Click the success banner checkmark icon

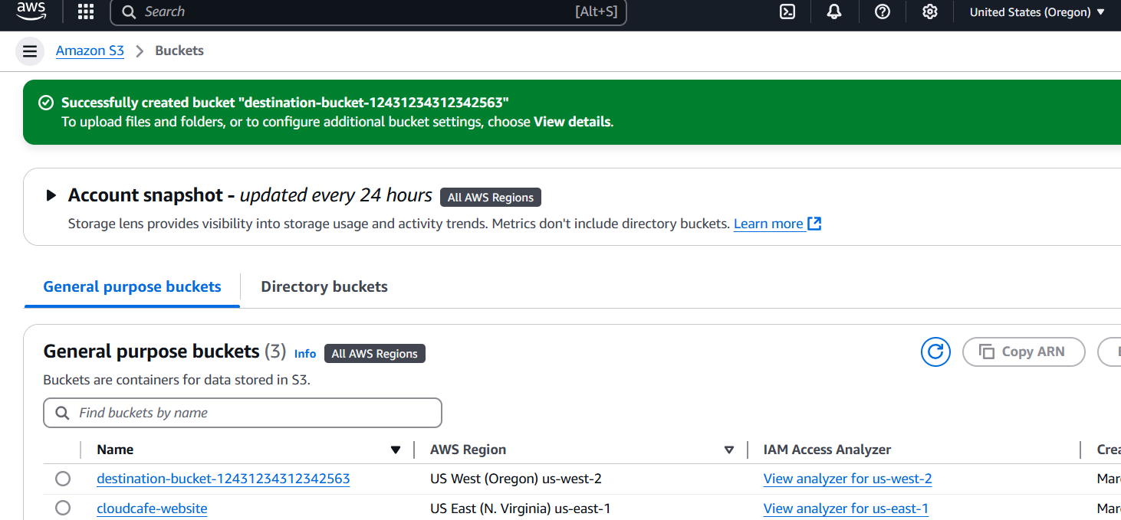coord(46,103)
